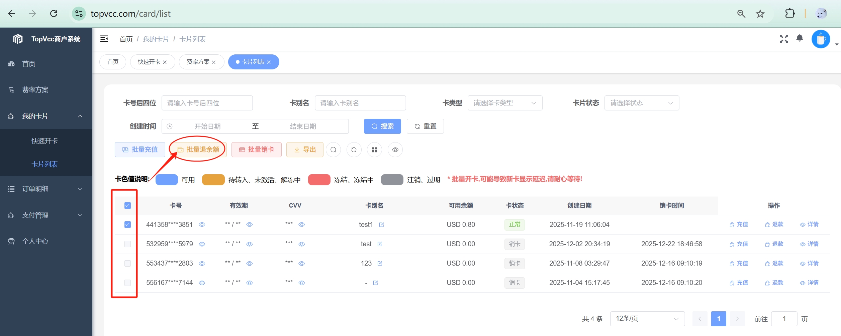Image resolution: width=841 pixels, height=336 pixels.
Task: Click the round refresh icon in toolbar
Action: click(354, 150)
